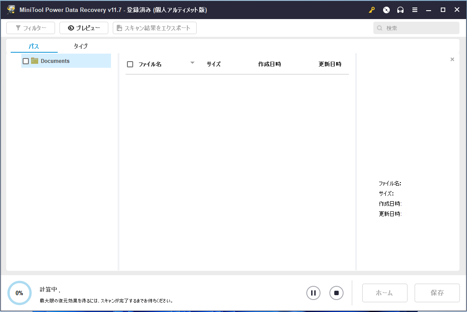The image size is (467, 312).
Task: Pause the running scan
Action: click(x=313, y=293)
